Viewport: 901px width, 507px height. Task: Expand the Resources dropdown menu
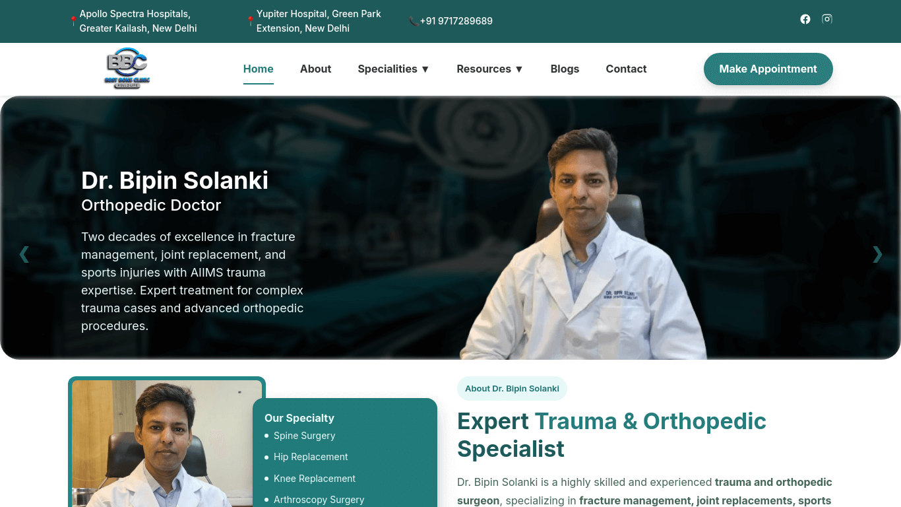[490, 69]
